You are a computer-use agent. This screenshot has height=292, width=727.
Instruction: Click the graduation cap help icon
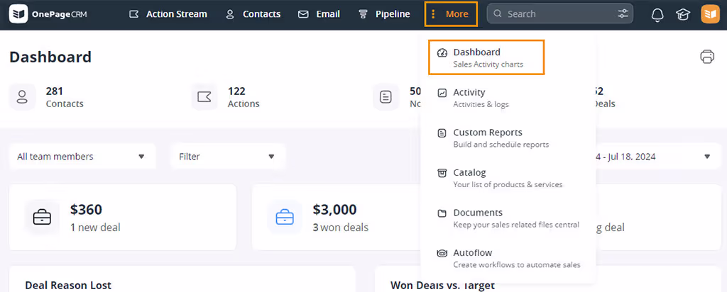(x=683, y=14)
